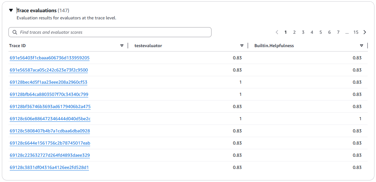Sort the Builtin.Helpfulness column
Viewport: 376px width, 182px height.
362,46
